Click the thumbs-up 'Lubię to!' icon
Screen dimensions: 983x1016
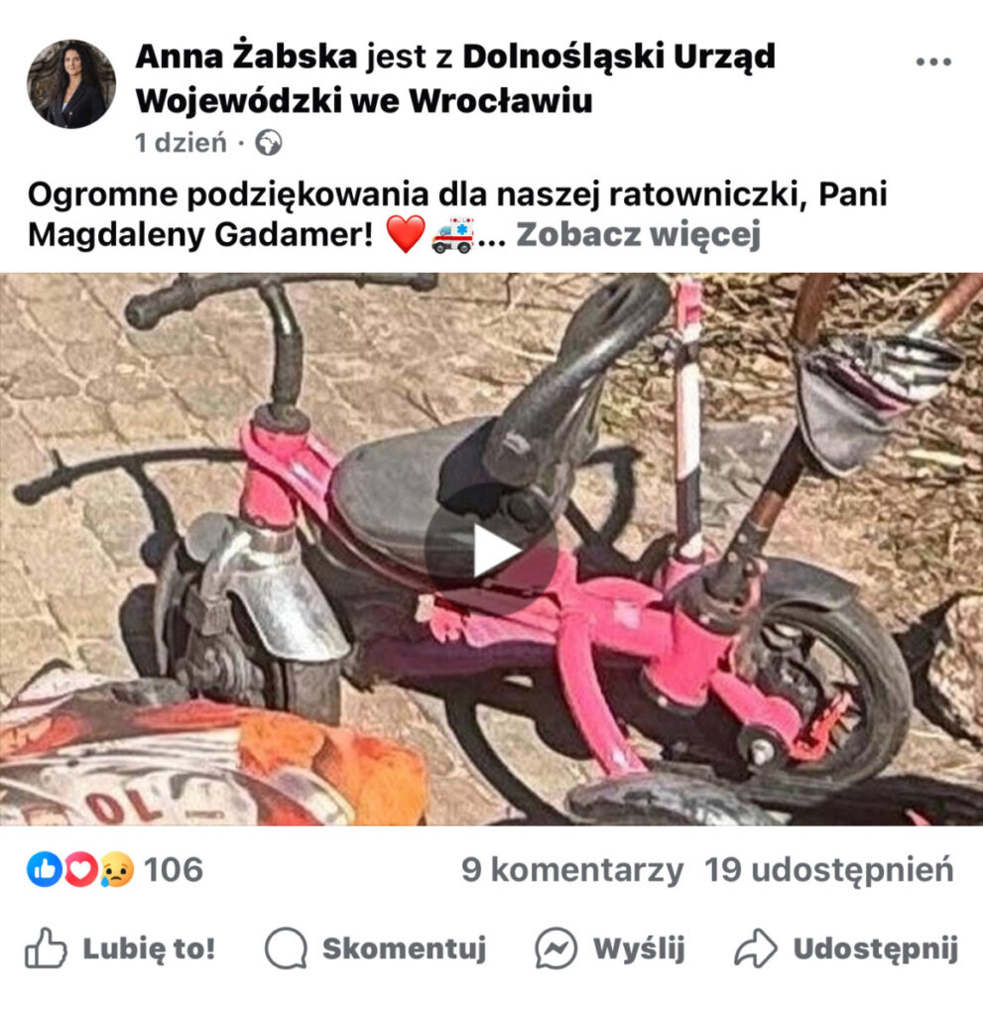pyautogui.click(x=46, y=949)
